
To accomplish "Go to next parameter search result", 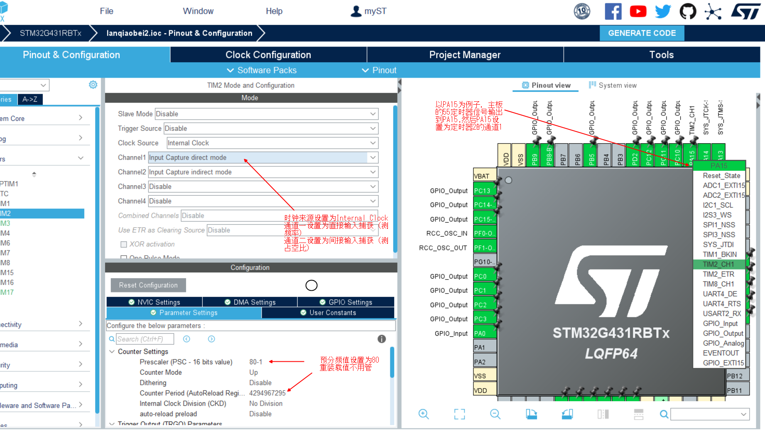I will pyautogui.click(x=211, y=339).
